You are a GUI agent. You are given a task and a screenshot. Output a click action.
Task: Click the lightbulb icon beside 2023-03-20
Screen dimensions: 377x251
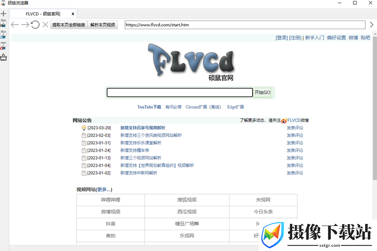point(84,128)
